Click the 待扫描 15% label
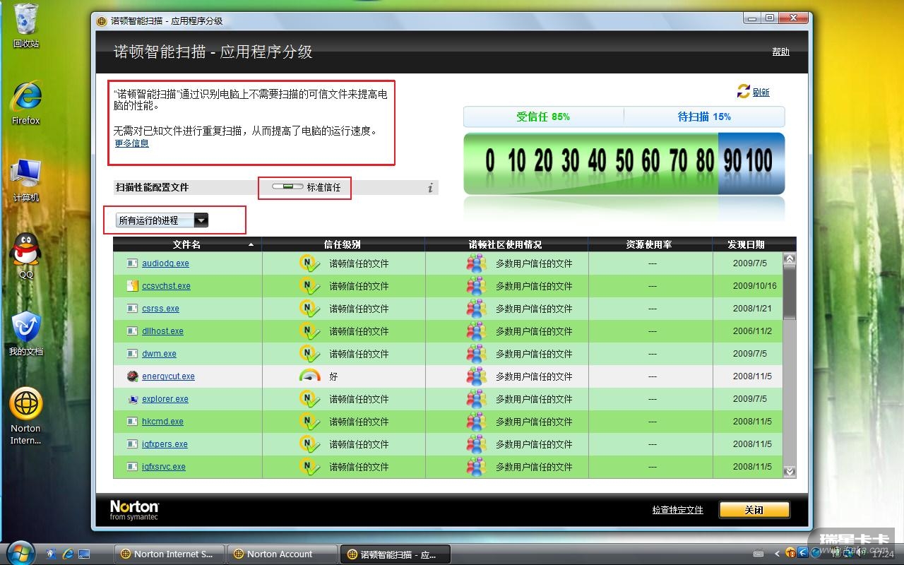The width and height of the screenshot is (904, 565). [x=704, y=117]
